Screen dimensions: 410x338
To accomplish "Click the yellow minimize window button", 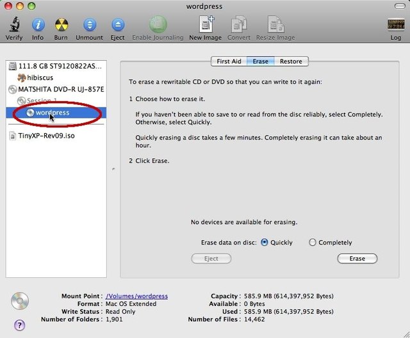I will [x=20, y=6].
